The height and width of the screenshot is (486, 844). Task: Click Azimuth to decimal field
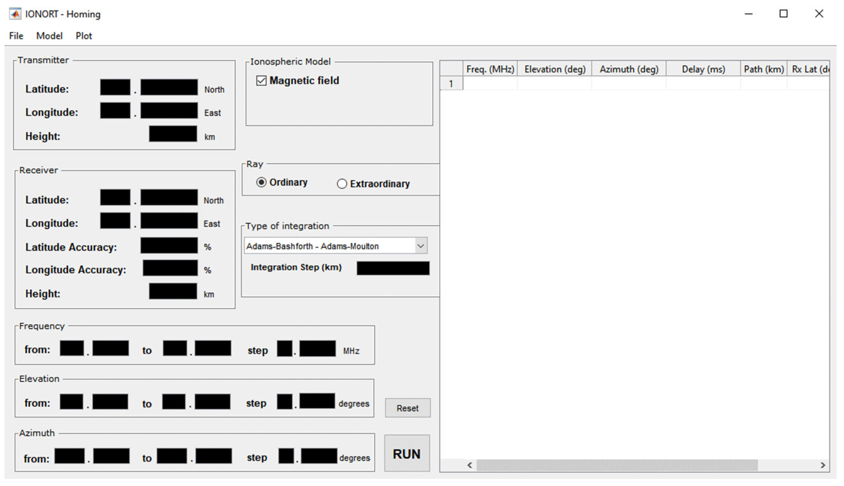click(214, 456)
